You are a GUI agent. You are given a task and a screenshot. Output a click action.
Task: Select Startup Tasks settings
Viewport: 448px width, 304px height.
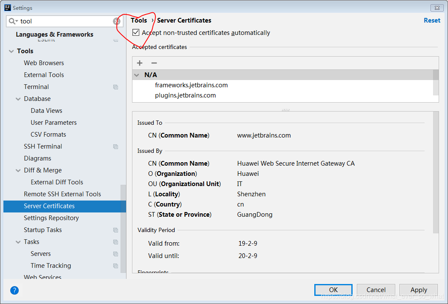(43, 230)
